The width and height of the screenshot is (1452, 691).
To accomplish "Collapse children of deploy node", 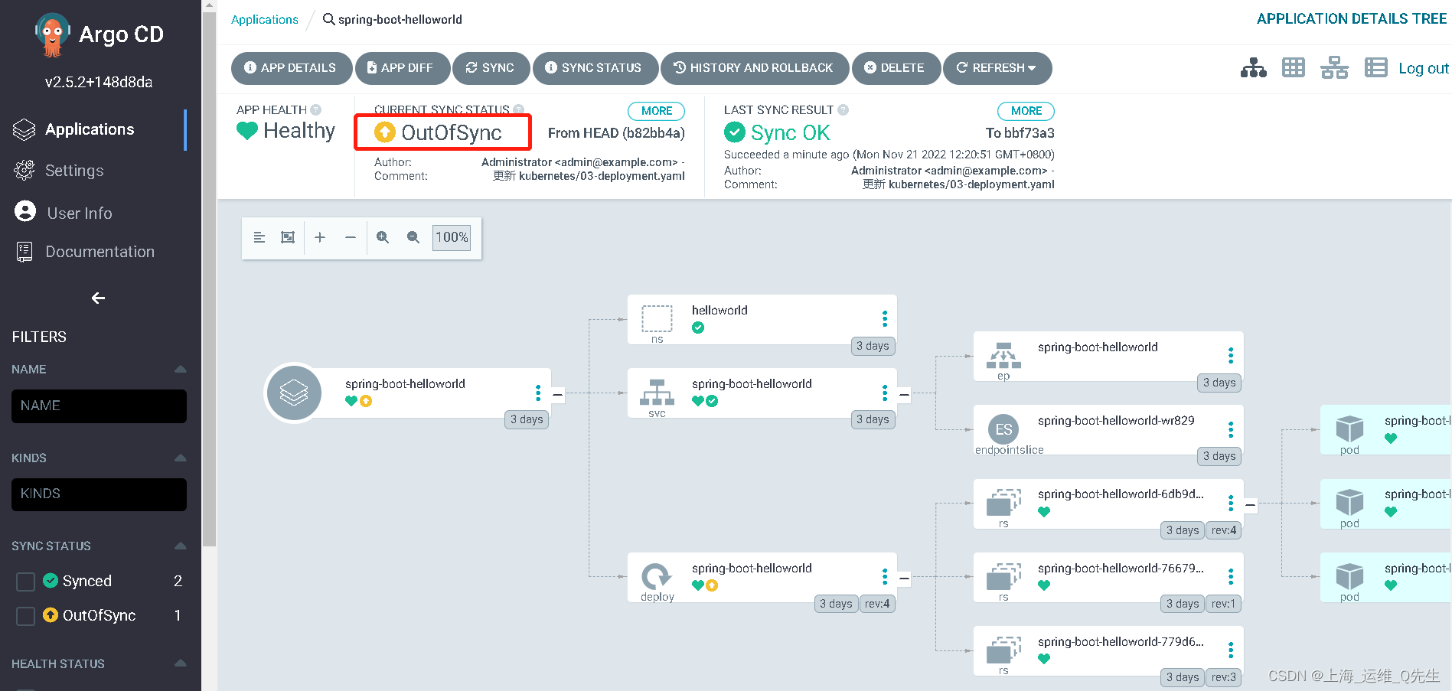I will (904, 579).
